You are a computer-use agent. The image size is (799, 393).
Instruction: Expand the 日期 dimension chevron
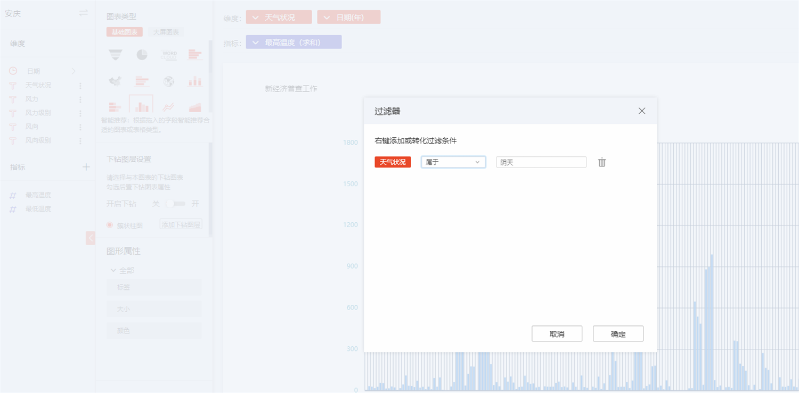[x=74, y=71]
